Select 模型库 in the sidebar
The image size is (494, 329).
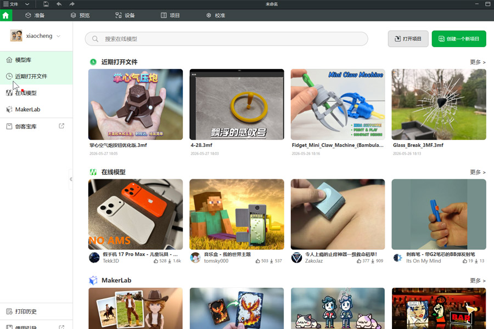click(x=36, y=60)
